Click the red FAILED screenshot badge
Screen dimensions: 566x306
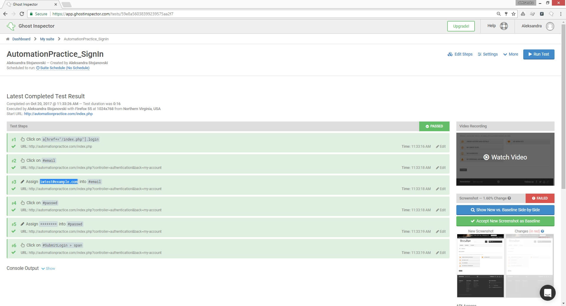pos(540,198)
